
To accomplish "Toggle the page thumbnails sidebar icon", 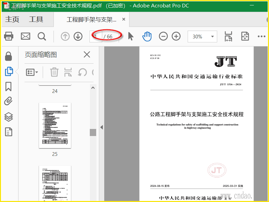I will click(x=9, y=71).
